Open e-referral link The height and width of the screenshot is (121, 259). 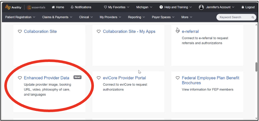click(x=190, y=32)
